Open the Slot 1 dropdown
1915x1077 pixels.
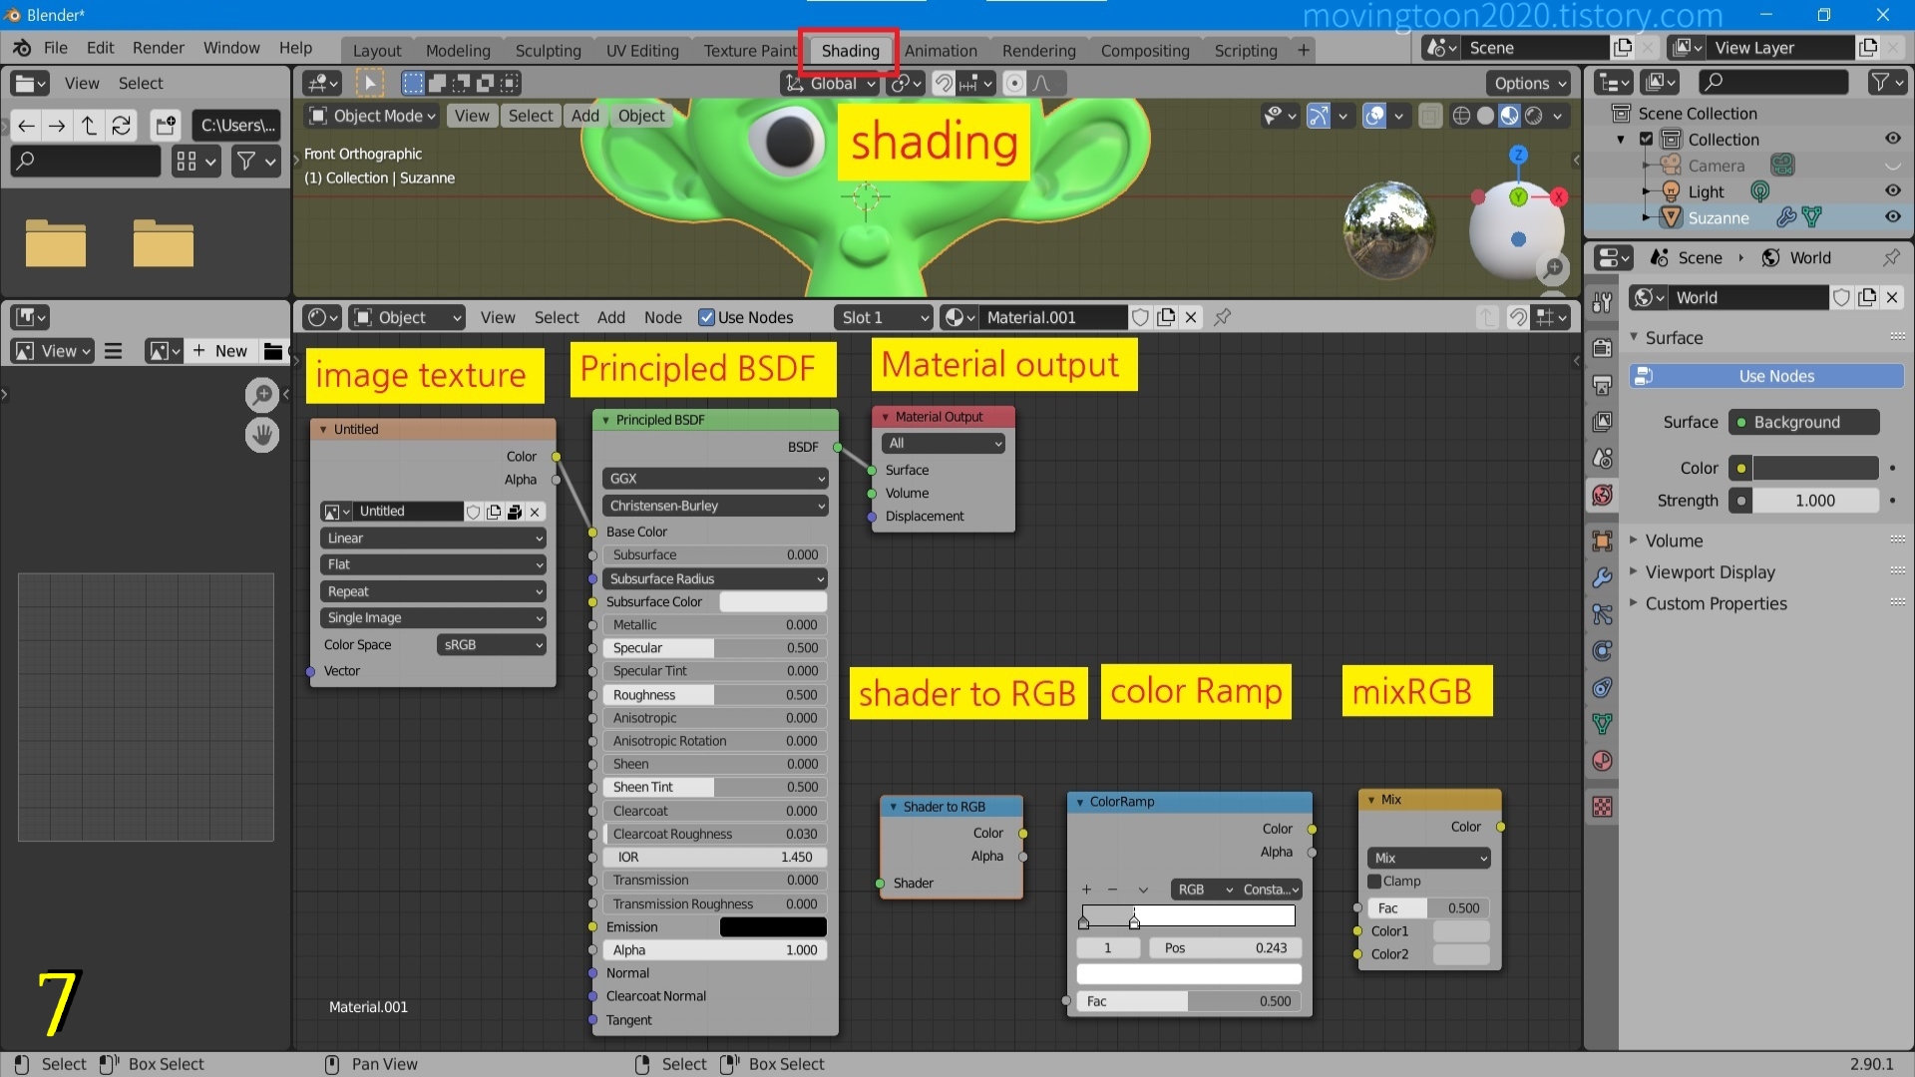tap(883, 317)
